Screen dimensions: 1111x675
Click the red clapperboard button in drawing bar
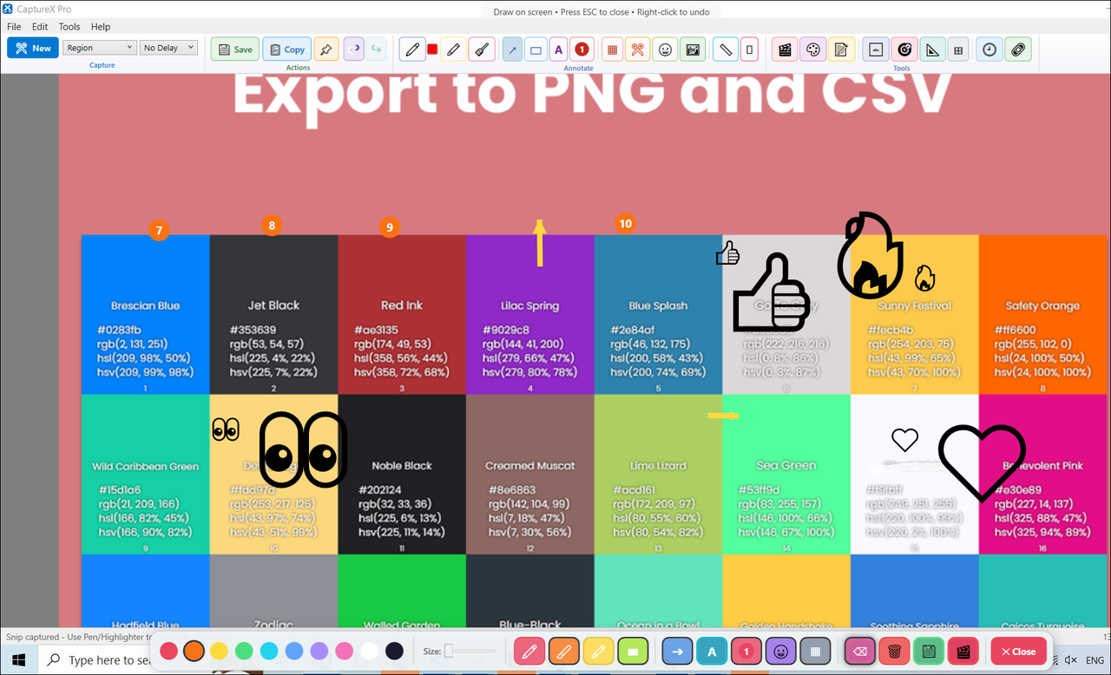click(x=963, y=651)
